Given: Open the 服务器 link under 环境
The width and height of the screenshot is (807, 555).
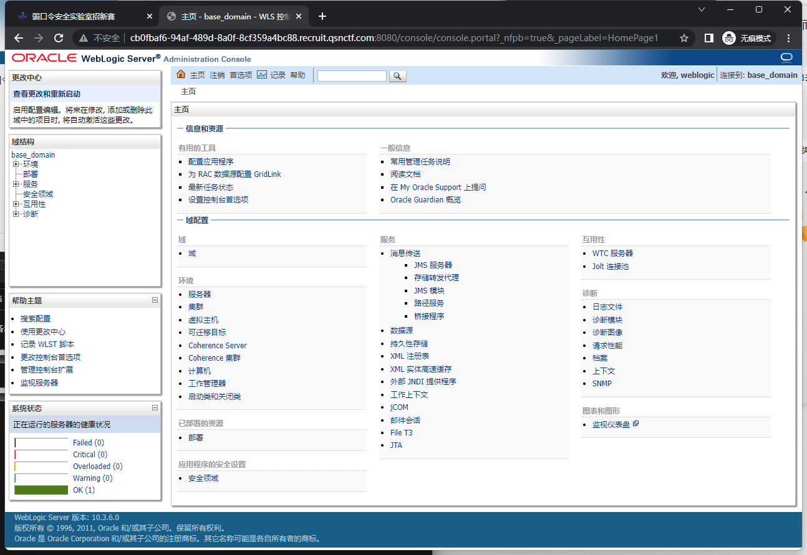Looking at the screenshot, I should tap(200, 294).
